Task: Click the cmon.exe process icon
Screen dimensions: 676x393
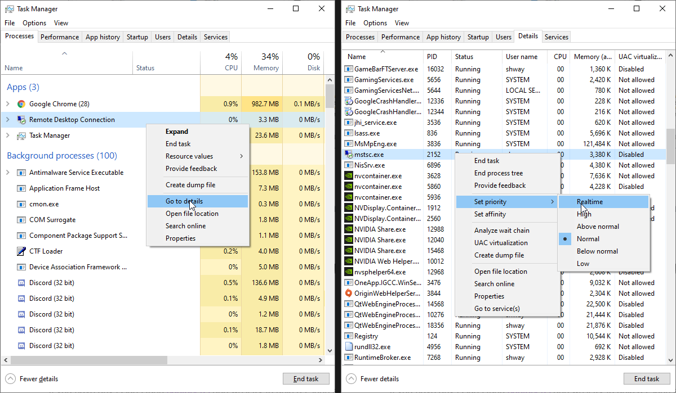Action: pyautogui.click(x=21, y=204)
